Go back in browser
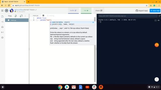Image resolution: width=161 pixels, height=90 pixels. click(2, 5)
